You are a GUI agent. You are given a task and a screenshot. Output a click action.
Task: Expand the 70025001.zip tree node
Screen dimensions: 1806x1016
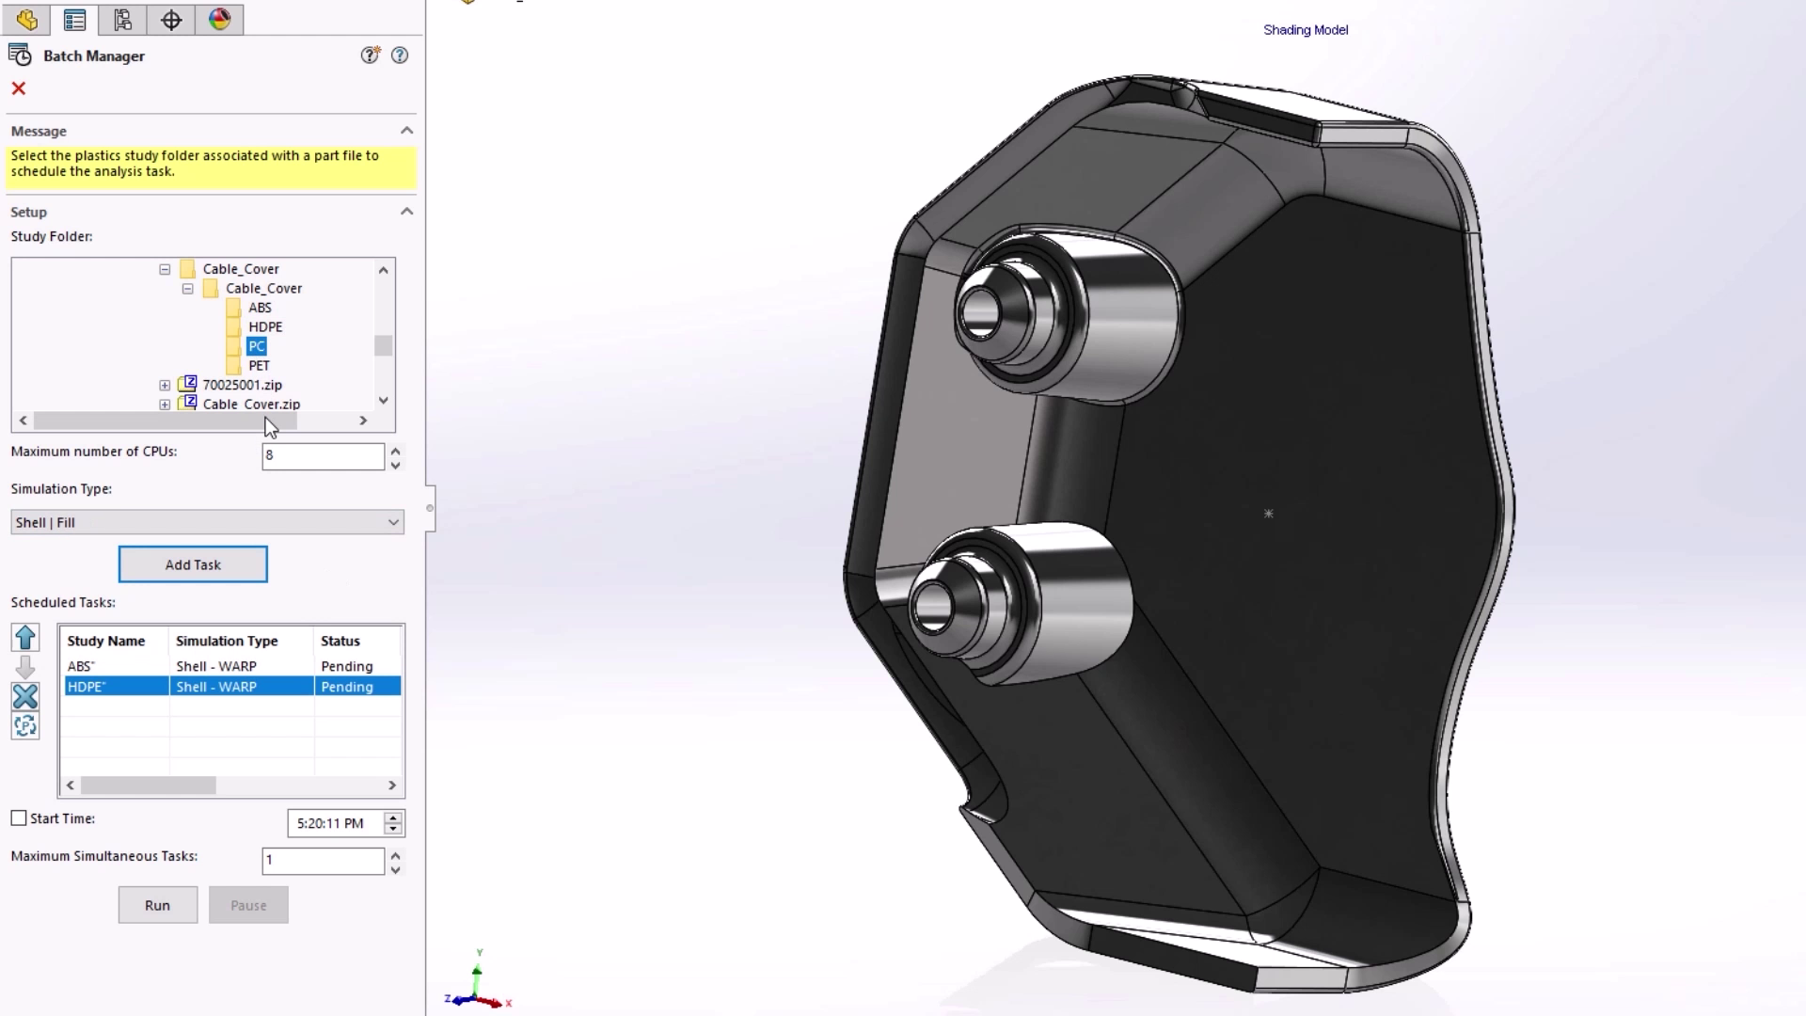pos(165,384)
